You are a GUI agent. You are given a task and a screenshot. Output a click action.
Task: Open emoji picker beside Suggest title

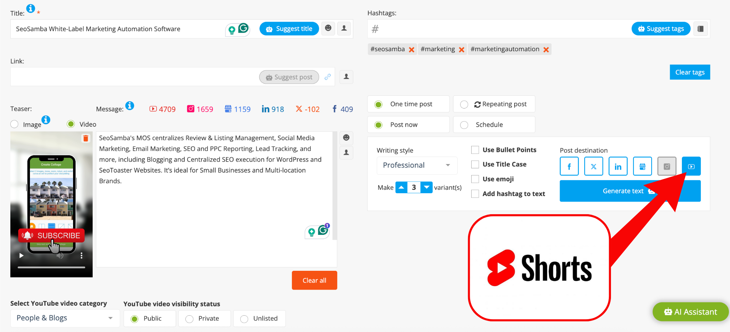(x=328, y=28)
